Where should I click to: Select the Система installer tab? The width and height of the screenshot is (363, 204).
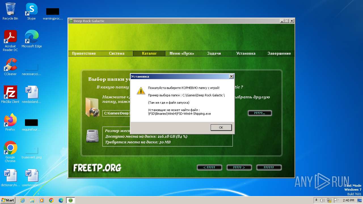117,54
